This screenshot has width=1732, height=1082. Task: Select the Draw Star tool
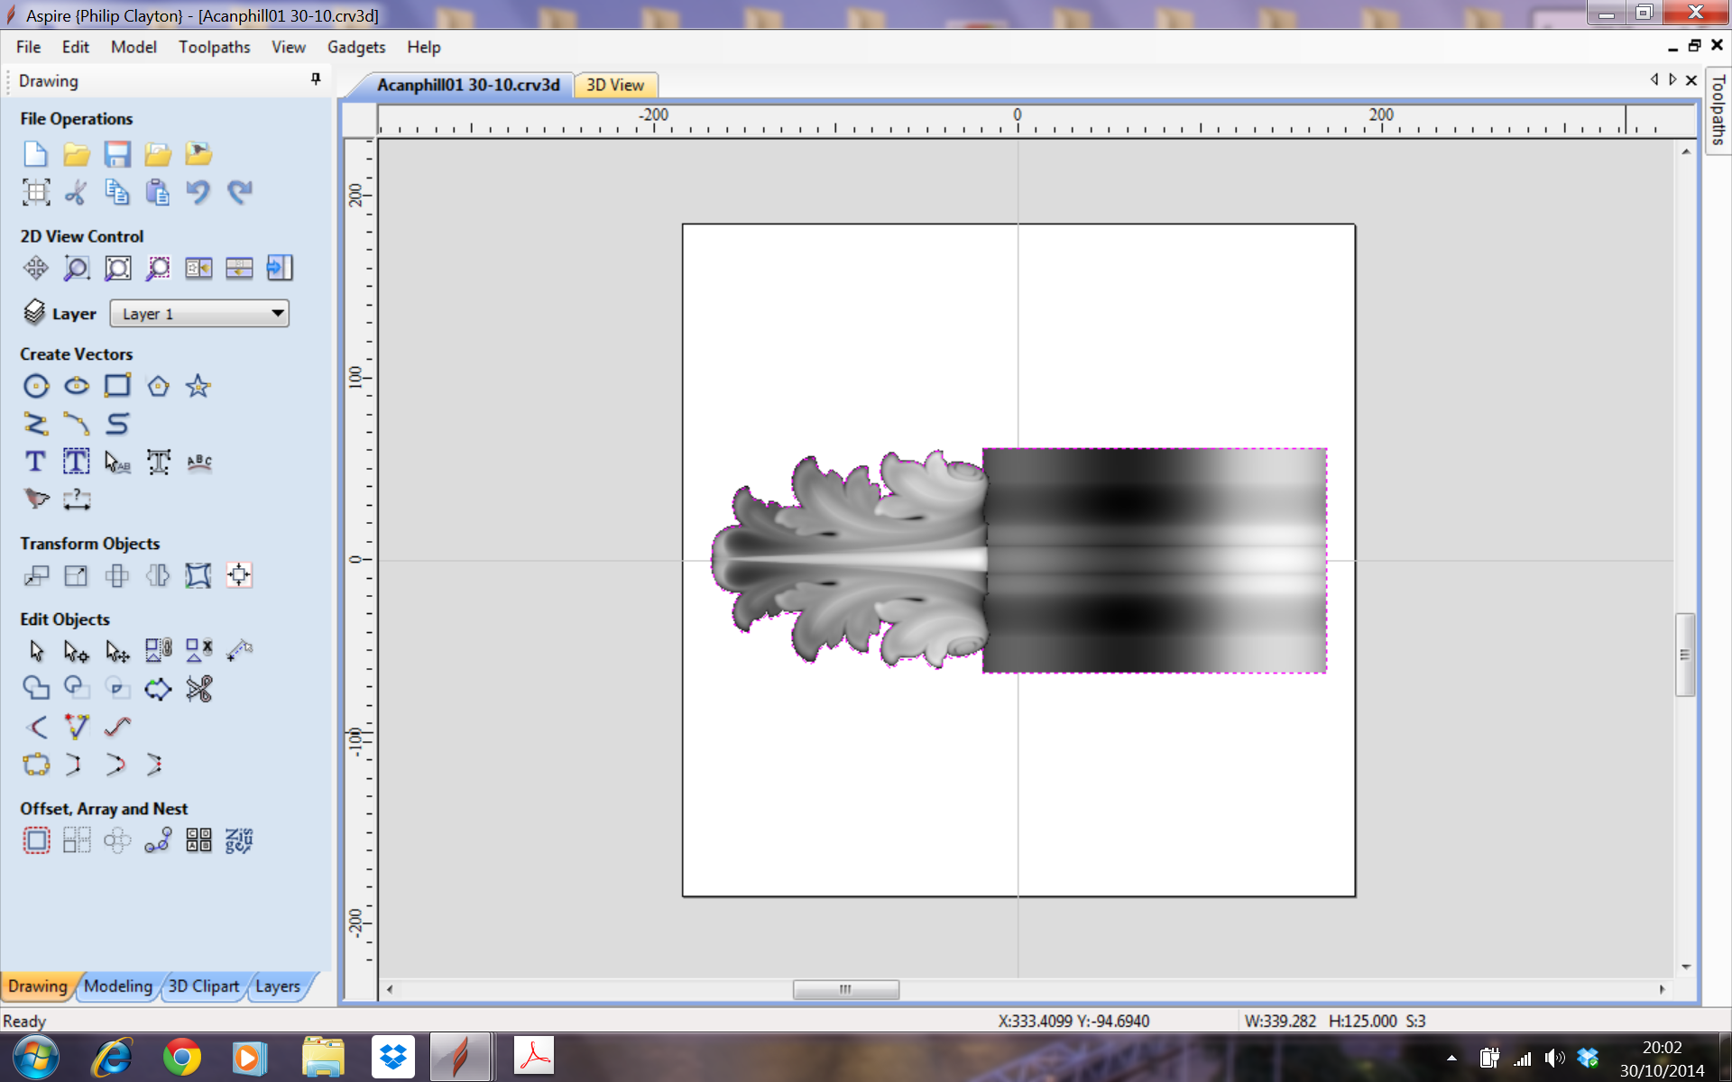point(198,386)
